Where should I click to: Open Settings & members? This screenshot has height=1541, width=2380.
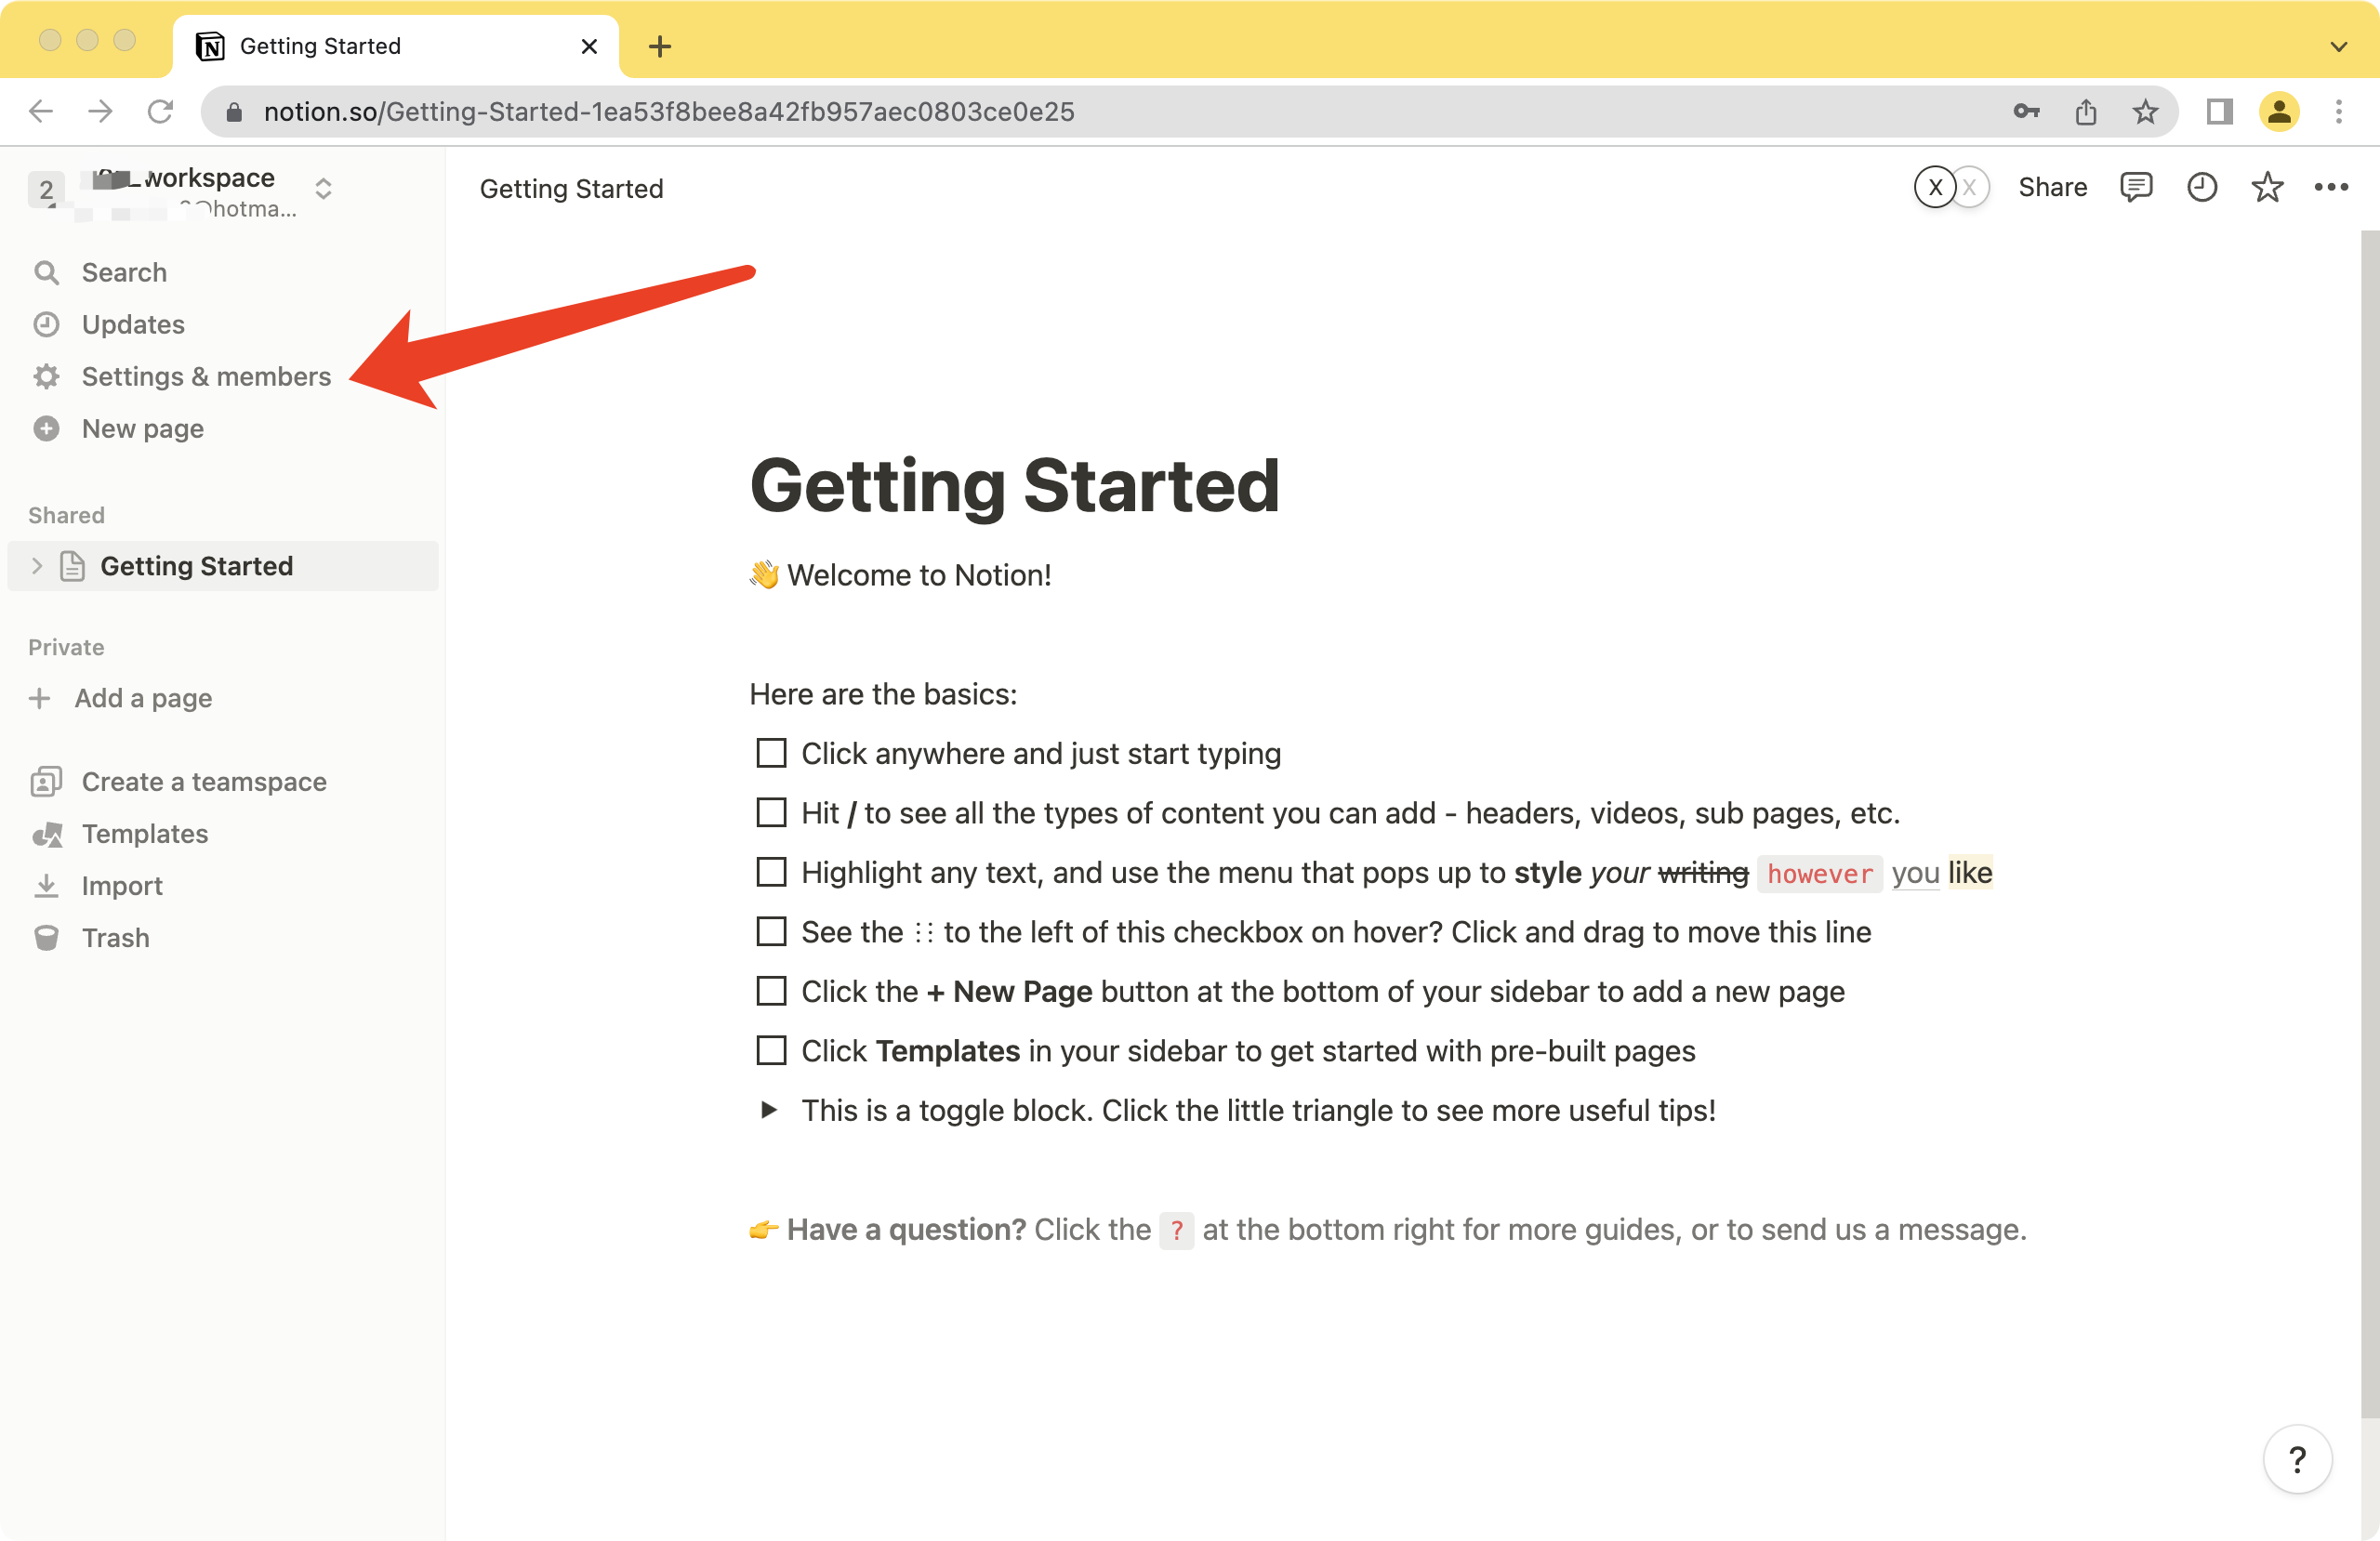coord(205,376)
